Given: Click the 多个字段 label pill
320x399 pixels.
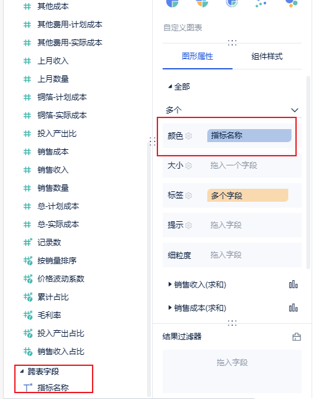Looking at the screenshot, I should click(x=247, y=195).
